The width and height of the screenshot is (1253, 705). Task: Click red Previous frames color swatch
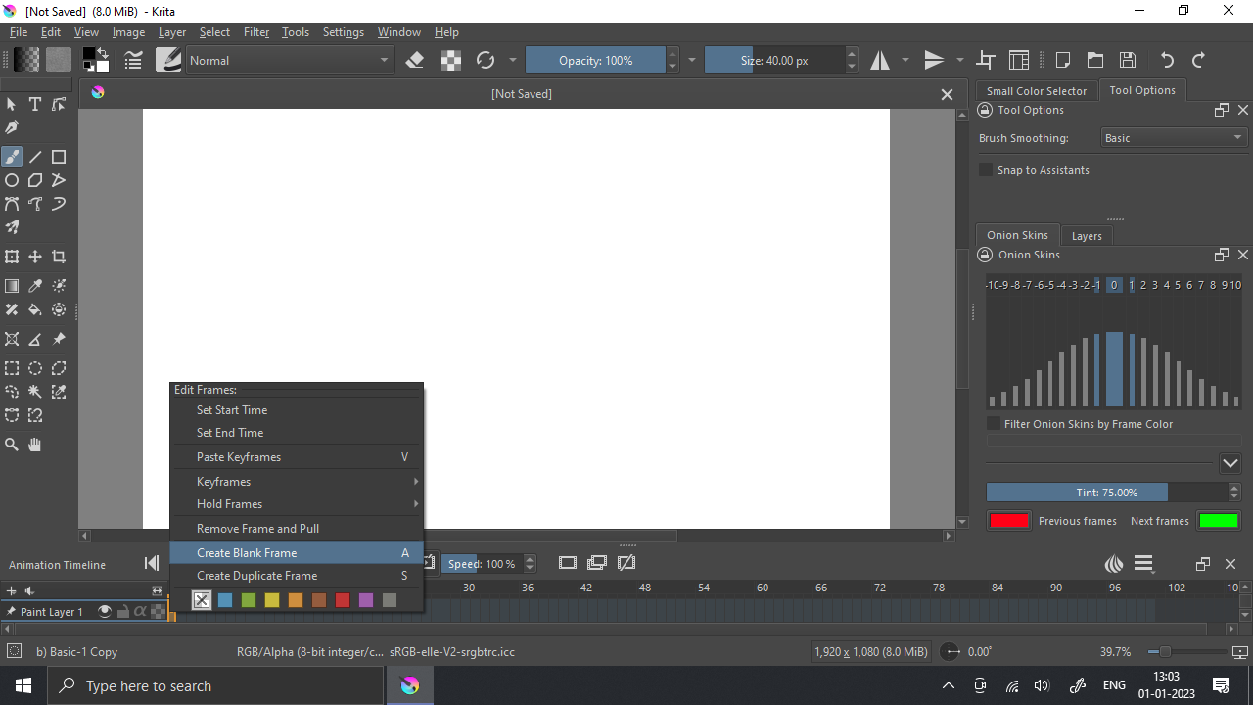pyautogui.click(x=1008, y=521)
